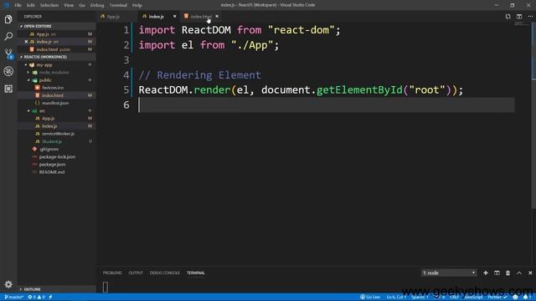Viewport: 536px width, 301px height.
Task: Open the Source Control view
Action: (x=8, y=54)
